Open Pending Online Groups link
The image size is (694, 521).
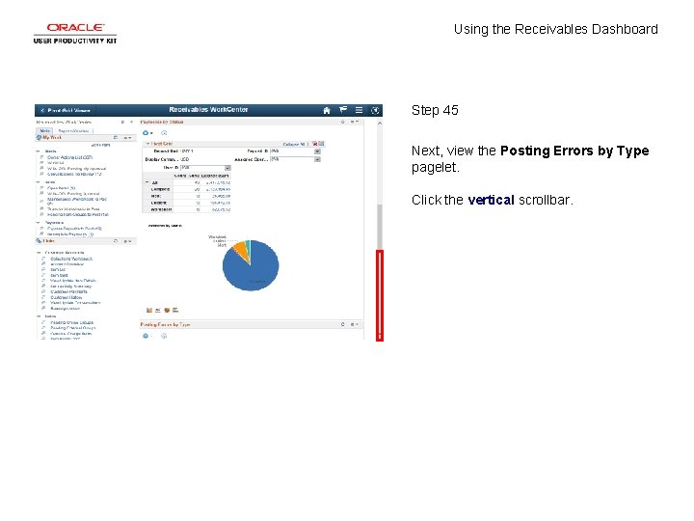72,322
